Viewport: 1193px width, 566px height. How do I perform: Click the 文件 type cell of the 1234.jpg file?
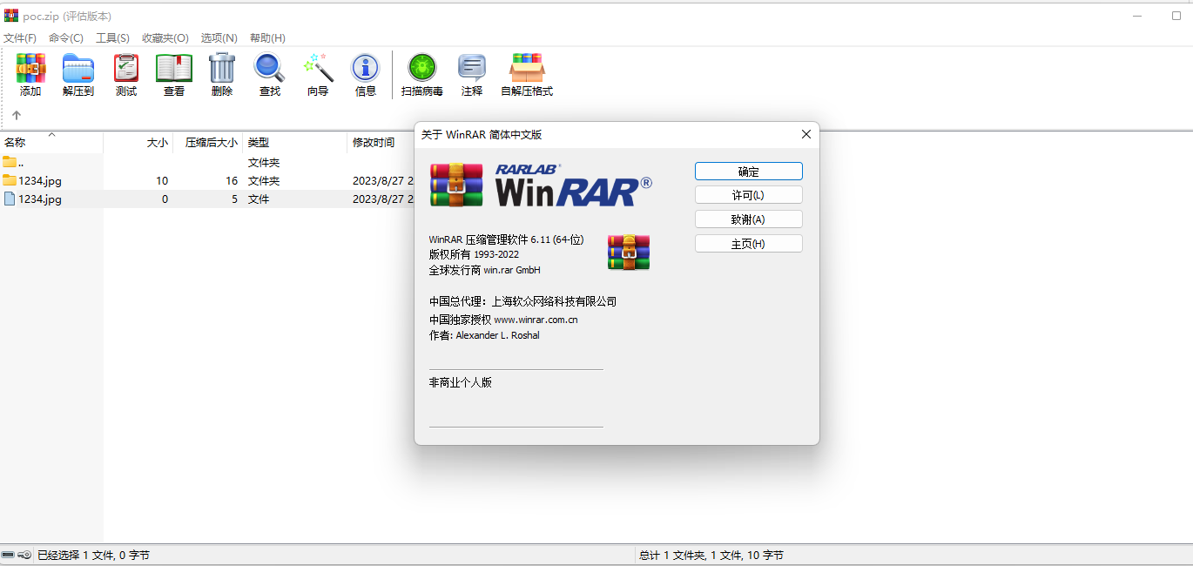pyautogui.click(x=259, y=199)
